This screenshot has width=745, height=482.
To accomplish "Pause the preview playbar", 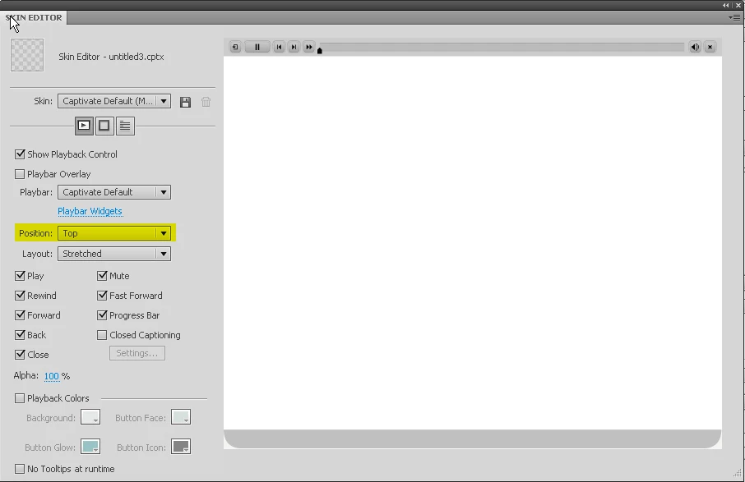I will click(257, 47).
